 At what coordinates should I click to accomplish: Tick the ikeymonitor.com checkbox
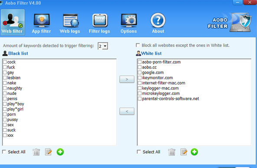(x=140, y=78)
